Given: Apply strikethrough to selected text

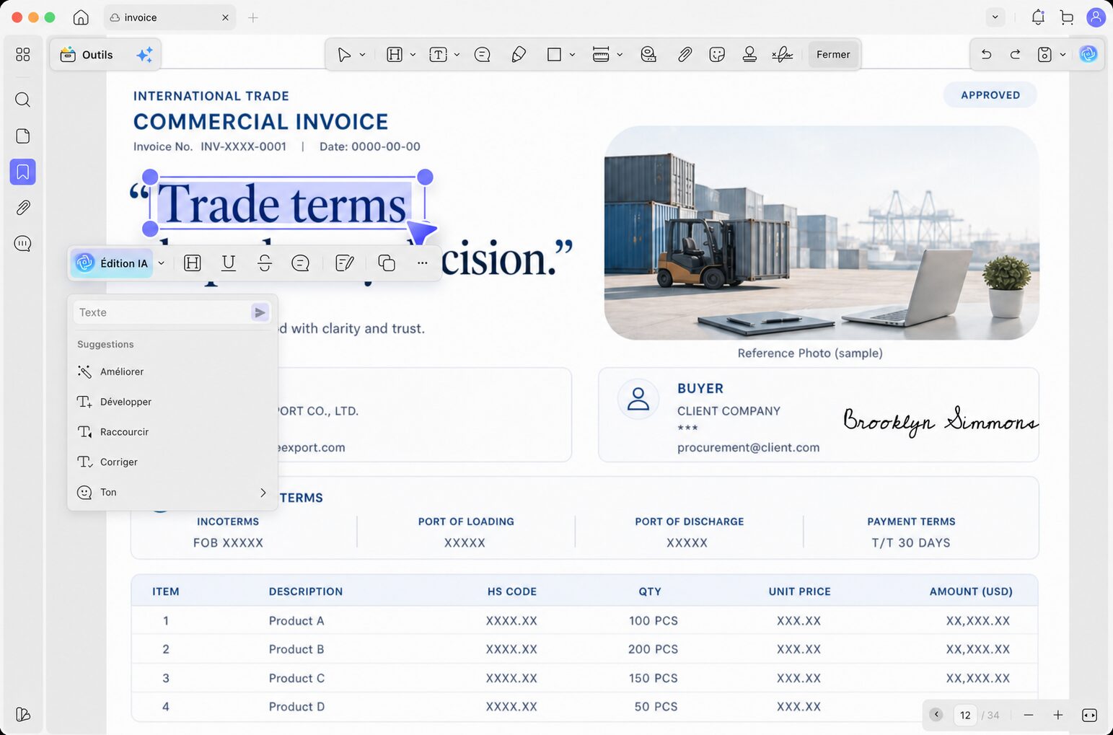Looking at the screenshot, I should [x=265, y=263].
